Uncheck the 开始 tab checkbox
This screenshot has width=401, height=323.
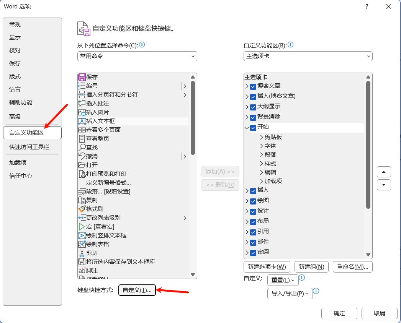253,128
